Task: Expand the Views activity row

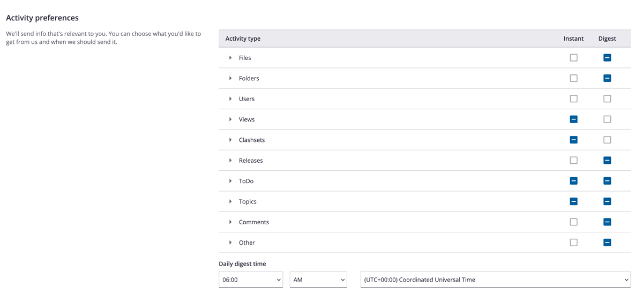Action: (x=230, y=119)
